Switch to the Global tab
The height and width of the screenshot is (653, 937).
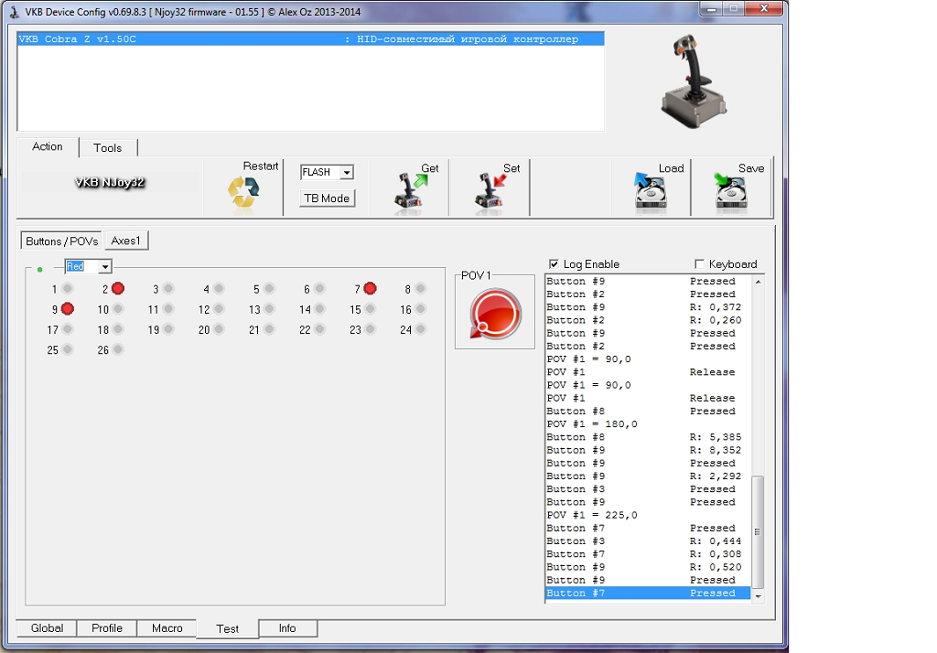(47, 628)
